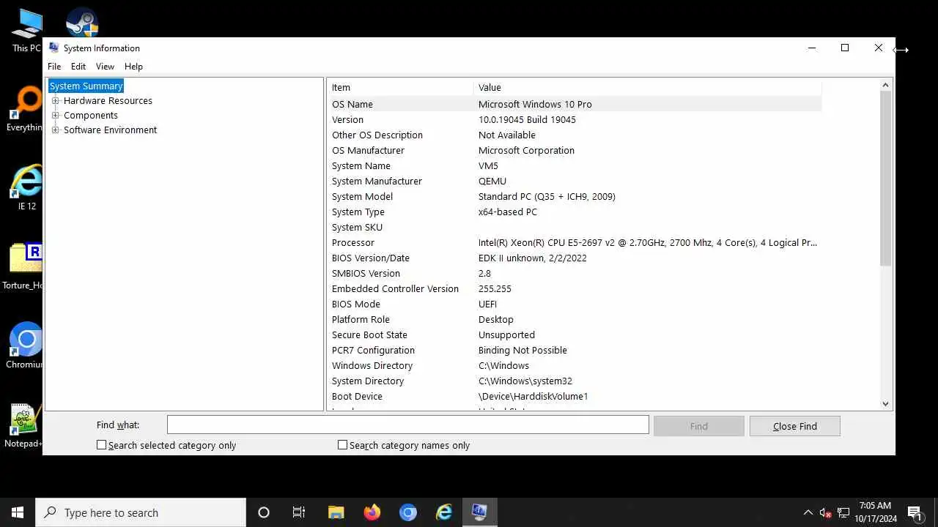Select System Summary in the tree
Viewport: 938px width, 527px height.
click(x=86, y=86)
